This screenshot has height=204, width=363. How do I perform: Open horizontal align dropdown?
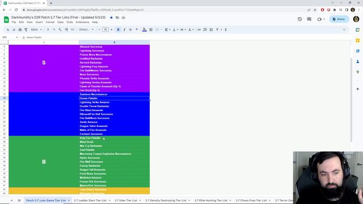click(x=167, y=29)
